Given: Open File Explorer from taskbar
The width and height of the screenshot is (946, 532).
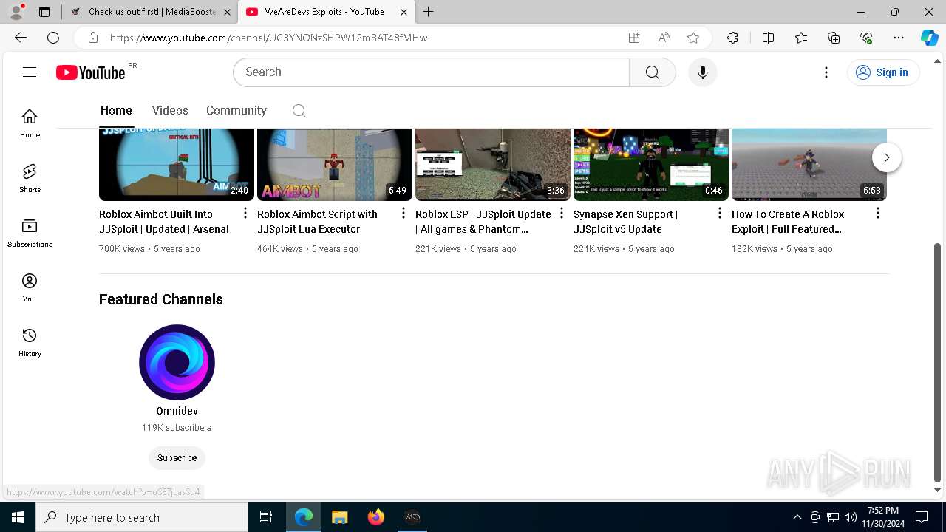Looking at the screenshot, I should click(x=339, y=517).
